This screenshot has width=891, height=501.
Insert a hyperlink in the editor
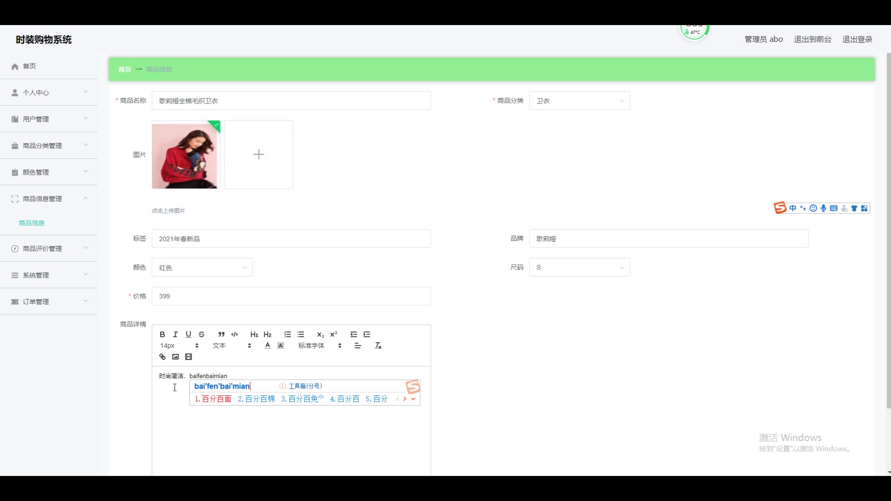coord(162,357)
